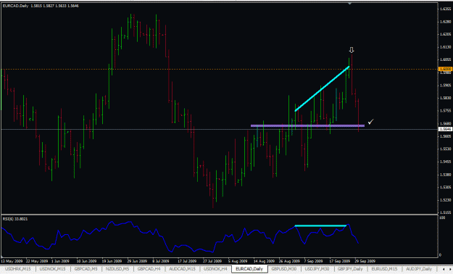Click the 1.5530 price scale value
Viewport: 453px width, 274px height.
point(446,149)
